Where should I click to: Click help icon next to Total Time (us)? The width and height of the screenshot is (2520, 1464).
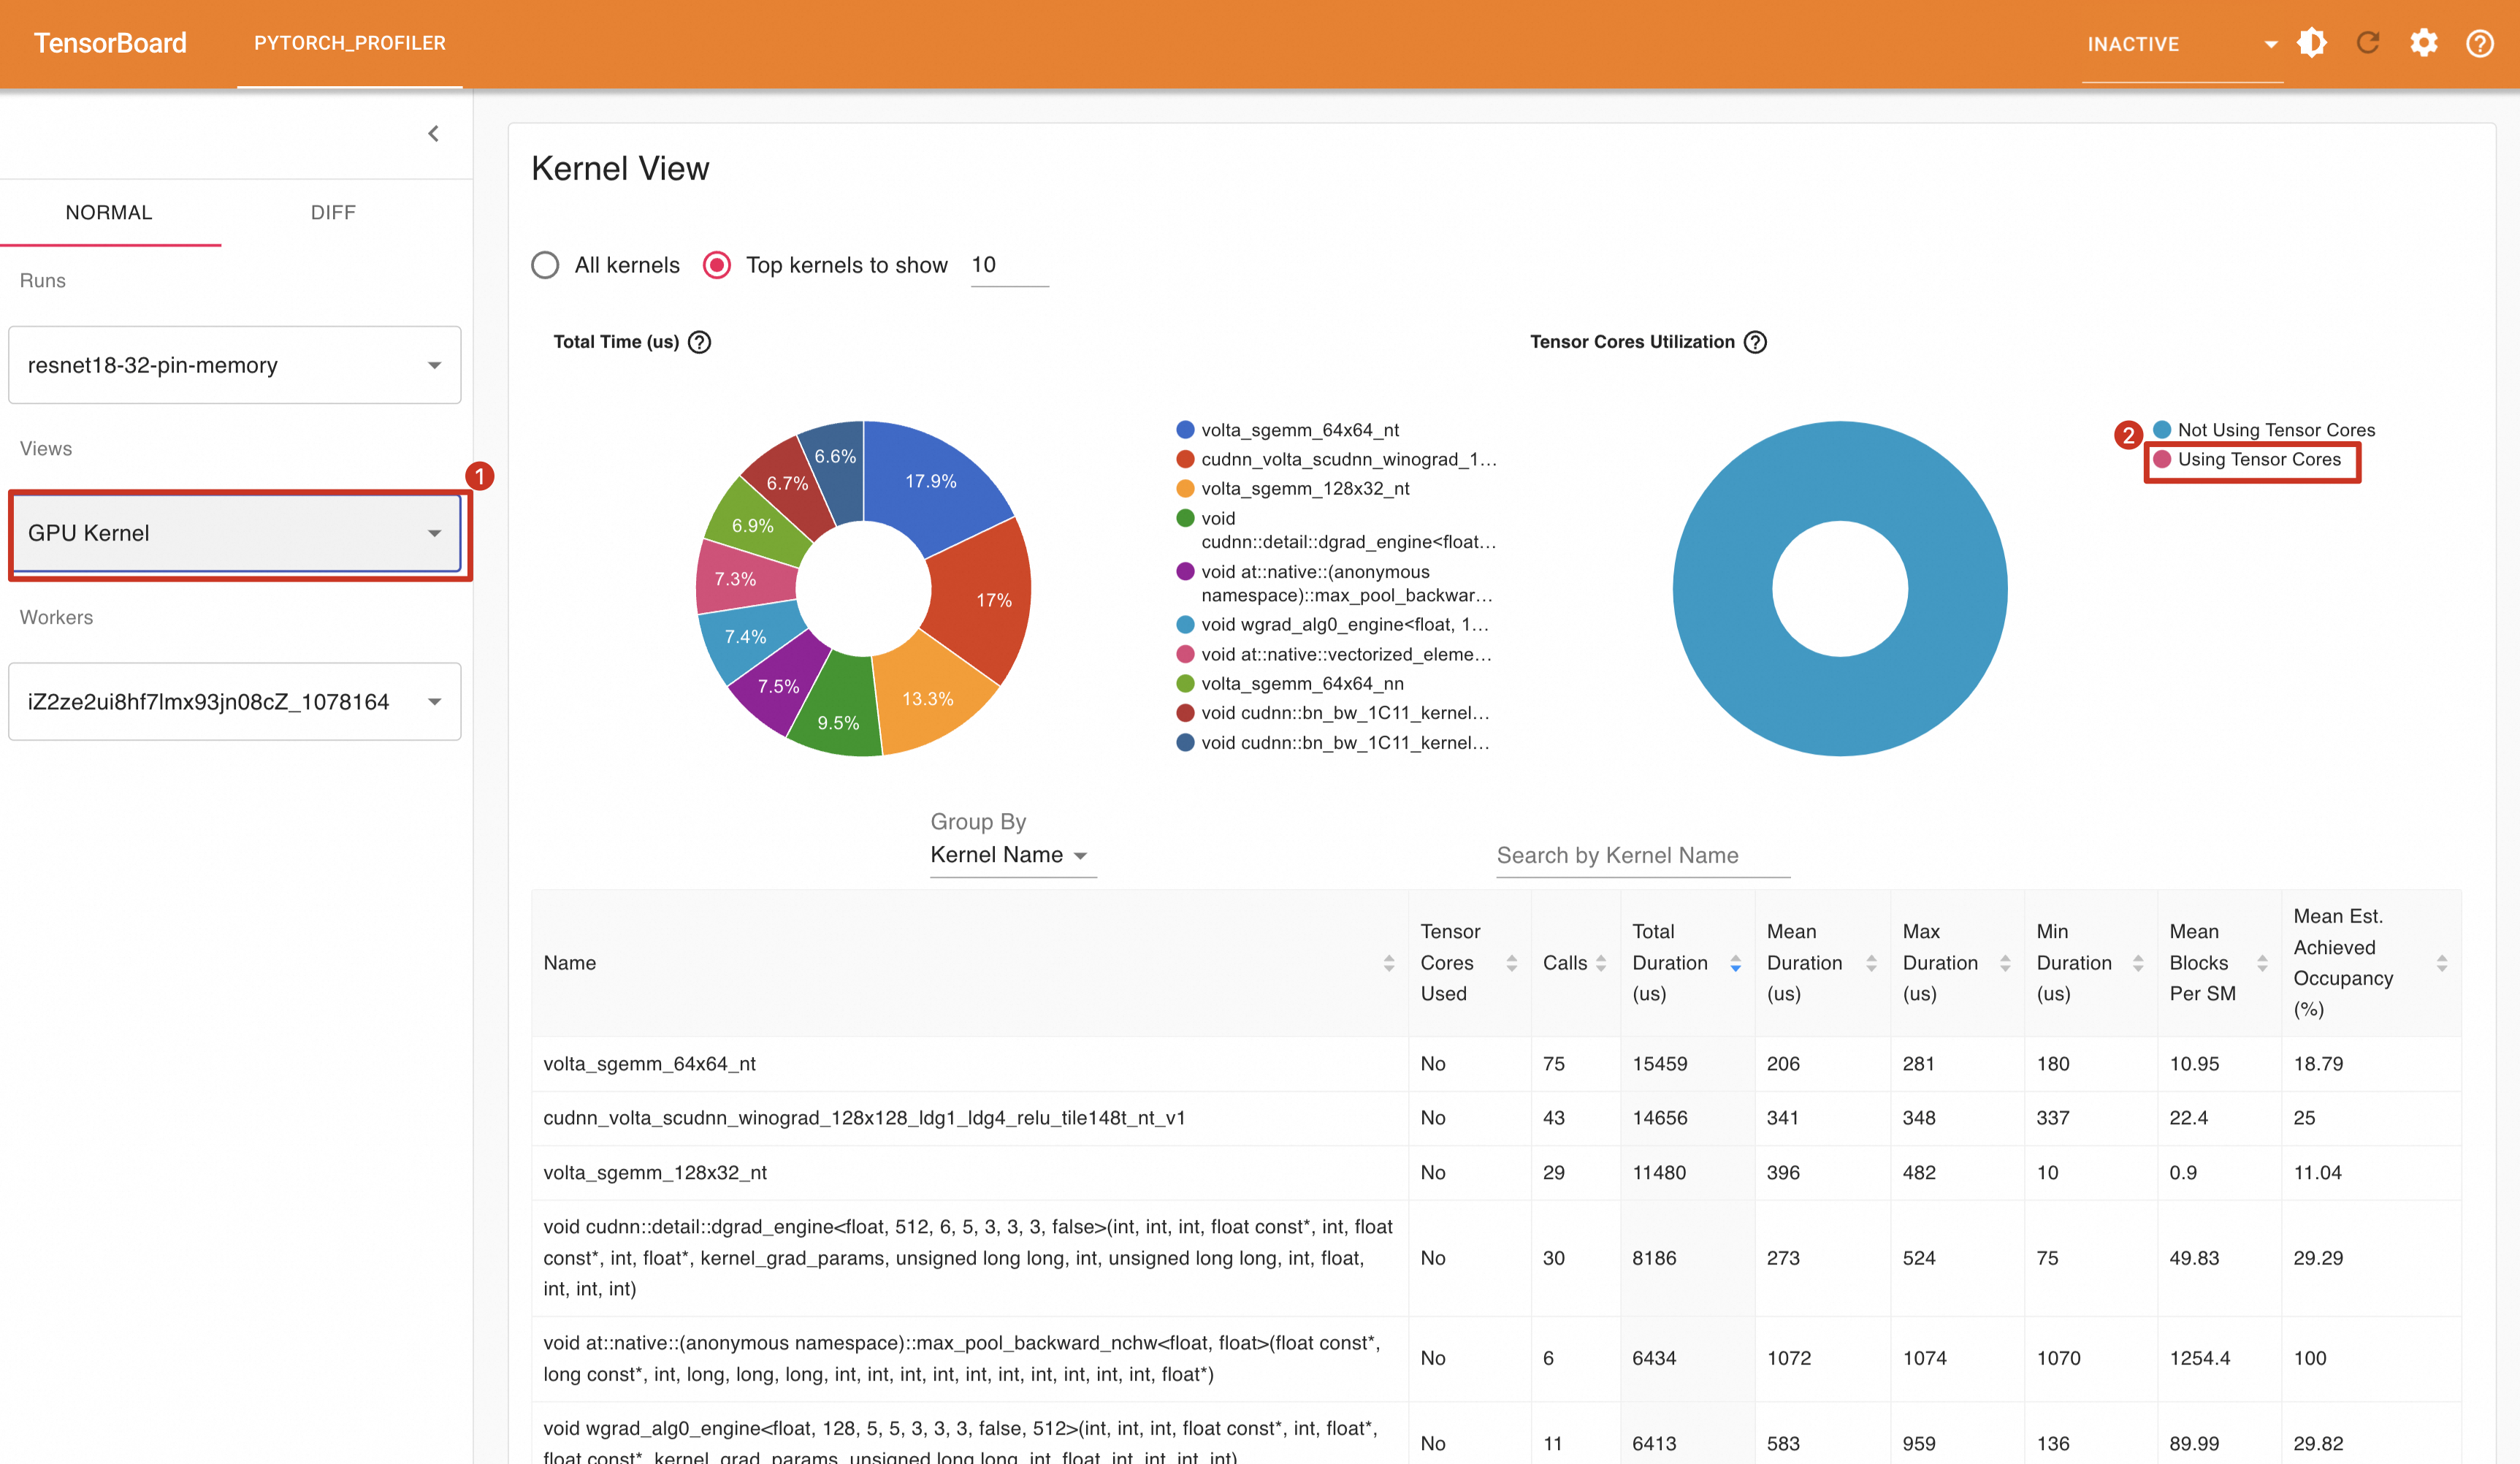tap(700, 342)
